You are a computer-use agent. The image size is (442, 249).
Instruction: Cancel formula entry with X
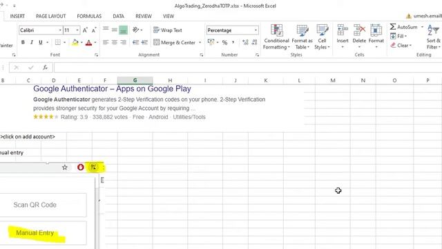[17, 68]
